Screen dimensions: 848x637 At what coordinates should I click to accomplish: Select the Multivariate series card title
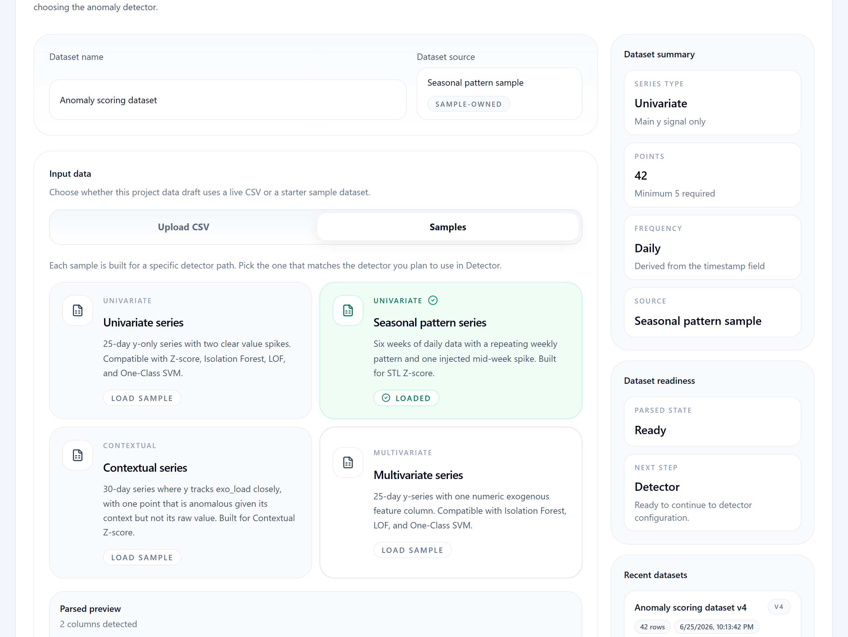pyautogui.click(x=418, y=475)
